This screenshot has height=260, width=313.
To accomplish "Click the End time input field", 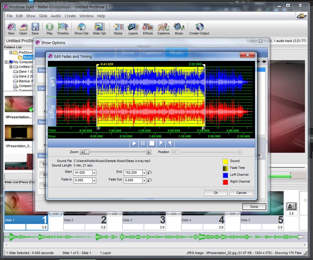I will 133,172.
